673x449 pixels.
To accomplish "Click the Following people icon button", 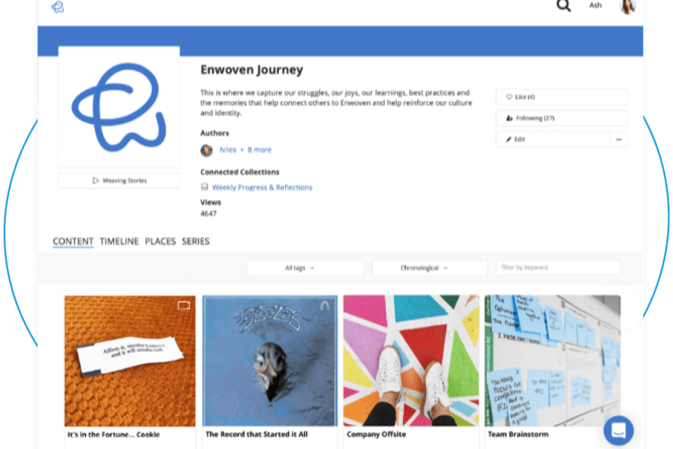I will [562, 118].
